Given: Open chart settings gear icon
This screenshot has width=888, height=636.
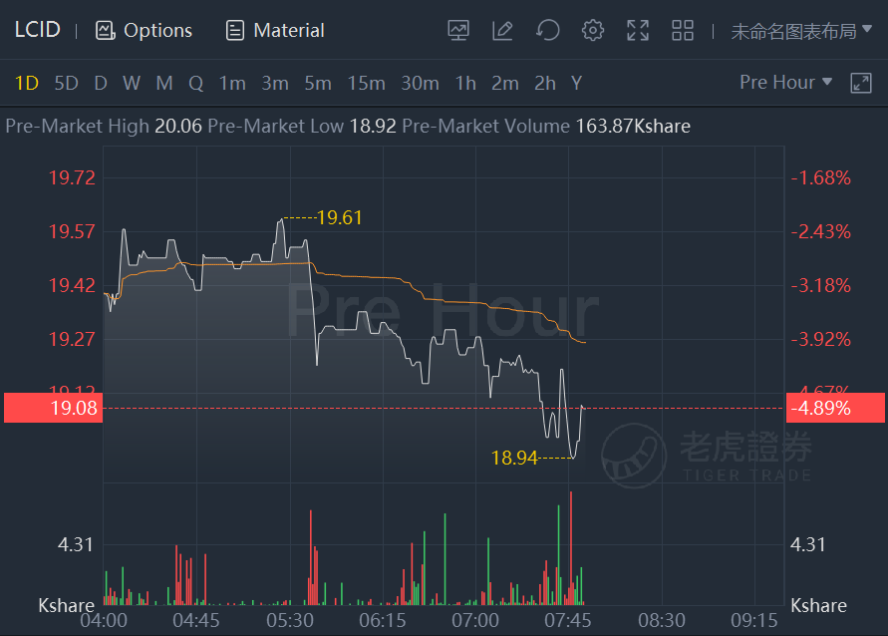Looking at the screenshot, I should click(x=592, y=30).
